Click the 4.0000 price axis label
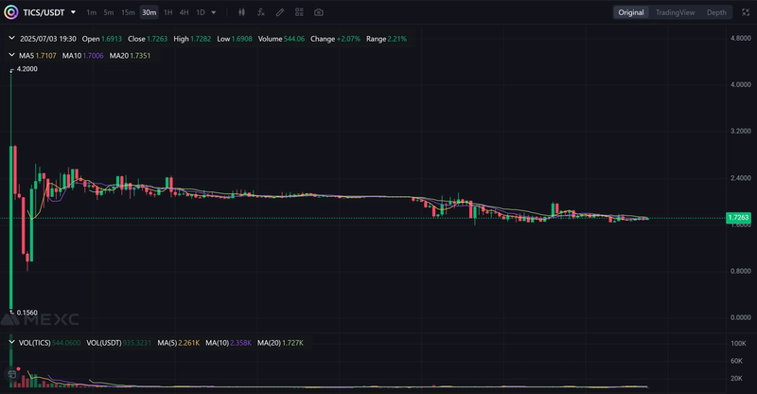This screenshot has height=394, width=757. pyautogui.click(x=741, y=84)
